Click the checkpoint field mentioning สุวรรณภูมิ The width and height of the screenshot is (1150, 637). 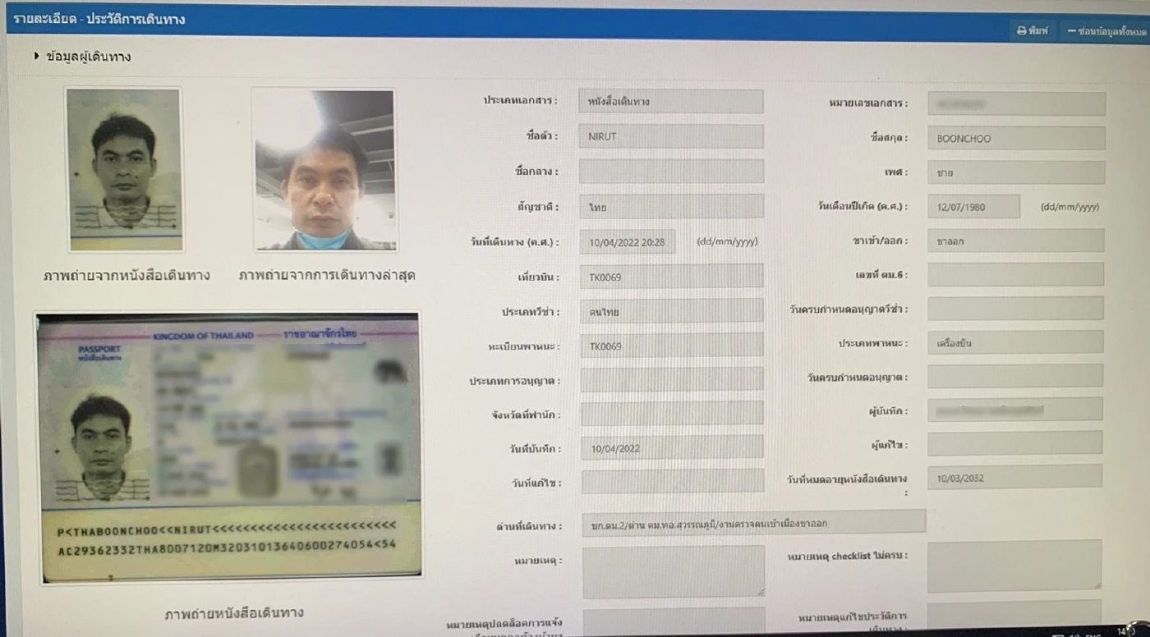pyautogui.click(x=752, y=523)
